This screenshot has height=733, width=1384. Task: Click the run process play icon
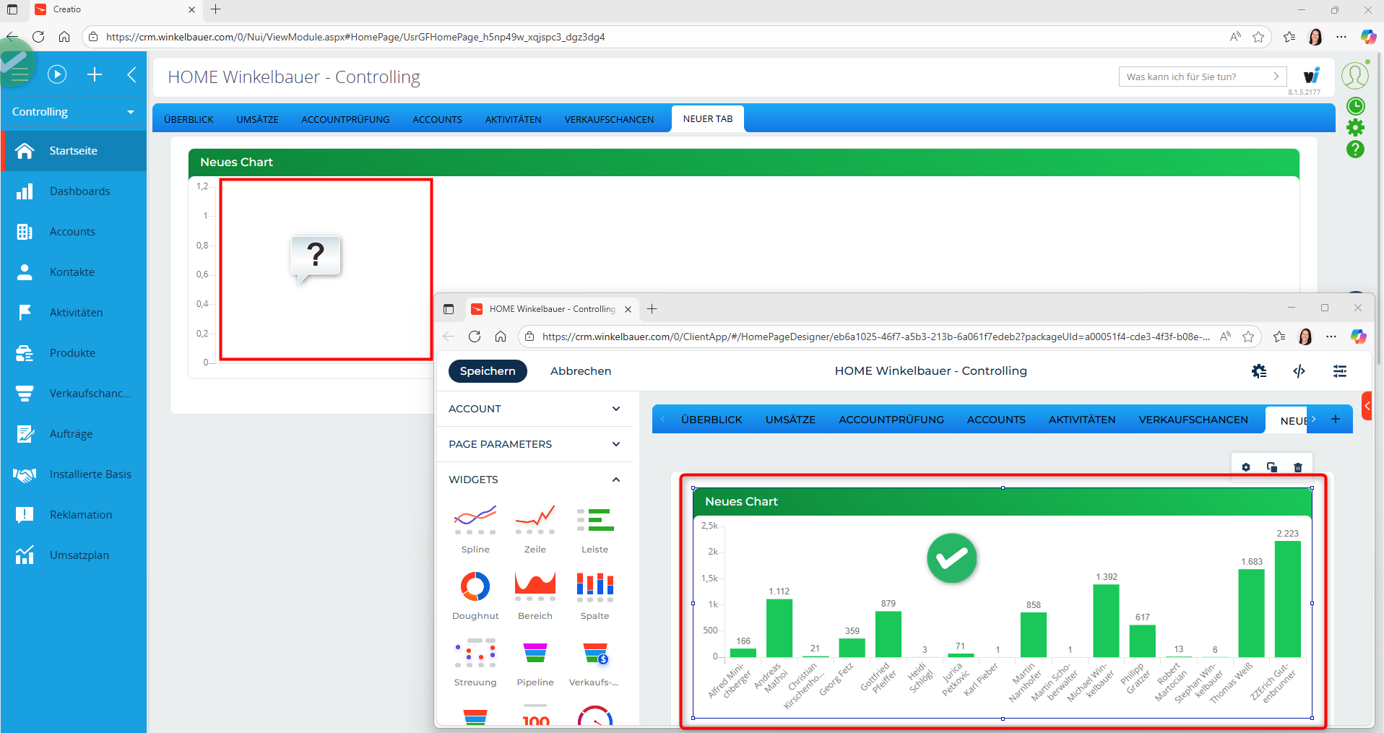tap(57, 74)
